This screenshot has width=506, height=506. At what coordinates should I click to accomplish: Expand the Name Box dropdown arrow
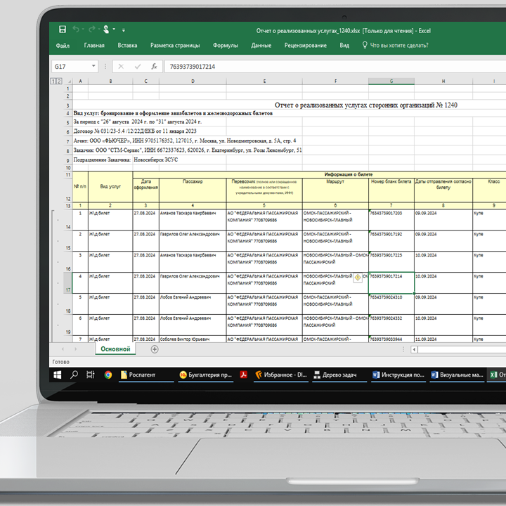coord(93,67)
